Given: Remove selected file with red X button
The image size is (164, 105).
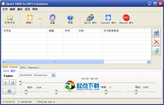Looking at the screenshot, I should (156, 42).
